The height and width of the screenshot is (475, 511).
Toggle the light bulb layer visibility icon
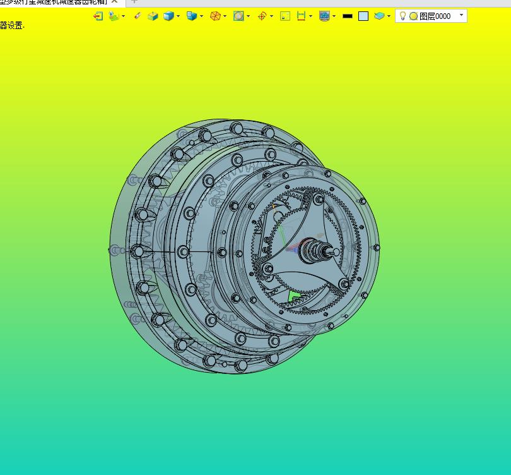coord(402,16)
